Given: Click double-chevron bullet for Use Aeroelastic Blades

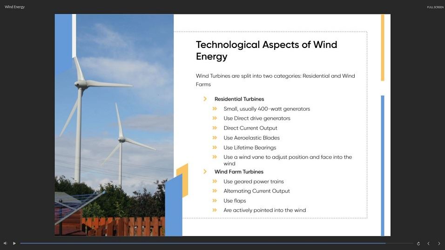Looking at the screenshot, I should [215, 138].
